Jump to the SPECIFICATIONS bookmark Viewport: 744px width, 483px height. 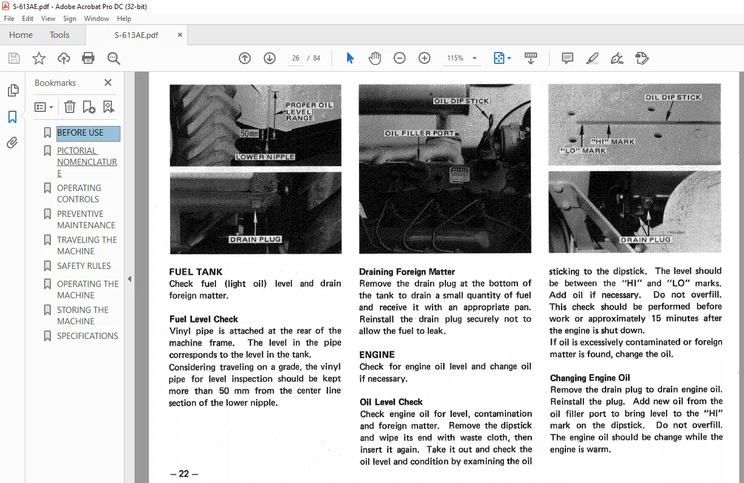tap(88, 336)
